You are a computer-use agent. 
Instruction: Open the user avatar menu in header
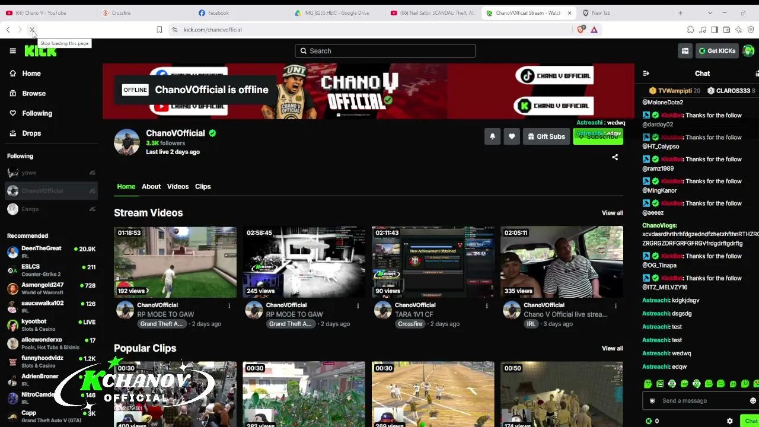749,51
